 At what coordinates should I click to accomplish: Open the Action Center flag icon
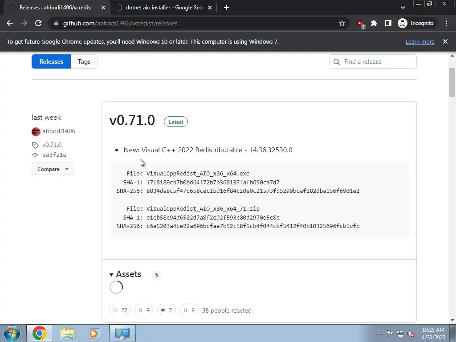389,334
